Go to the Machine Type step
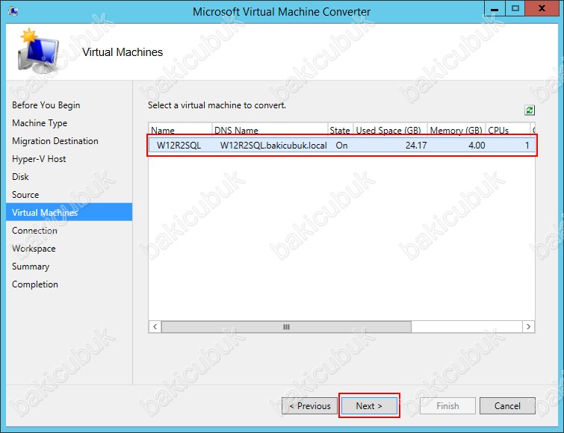The width and height of the screenshot is (564, 433). (x=40, y=123)
